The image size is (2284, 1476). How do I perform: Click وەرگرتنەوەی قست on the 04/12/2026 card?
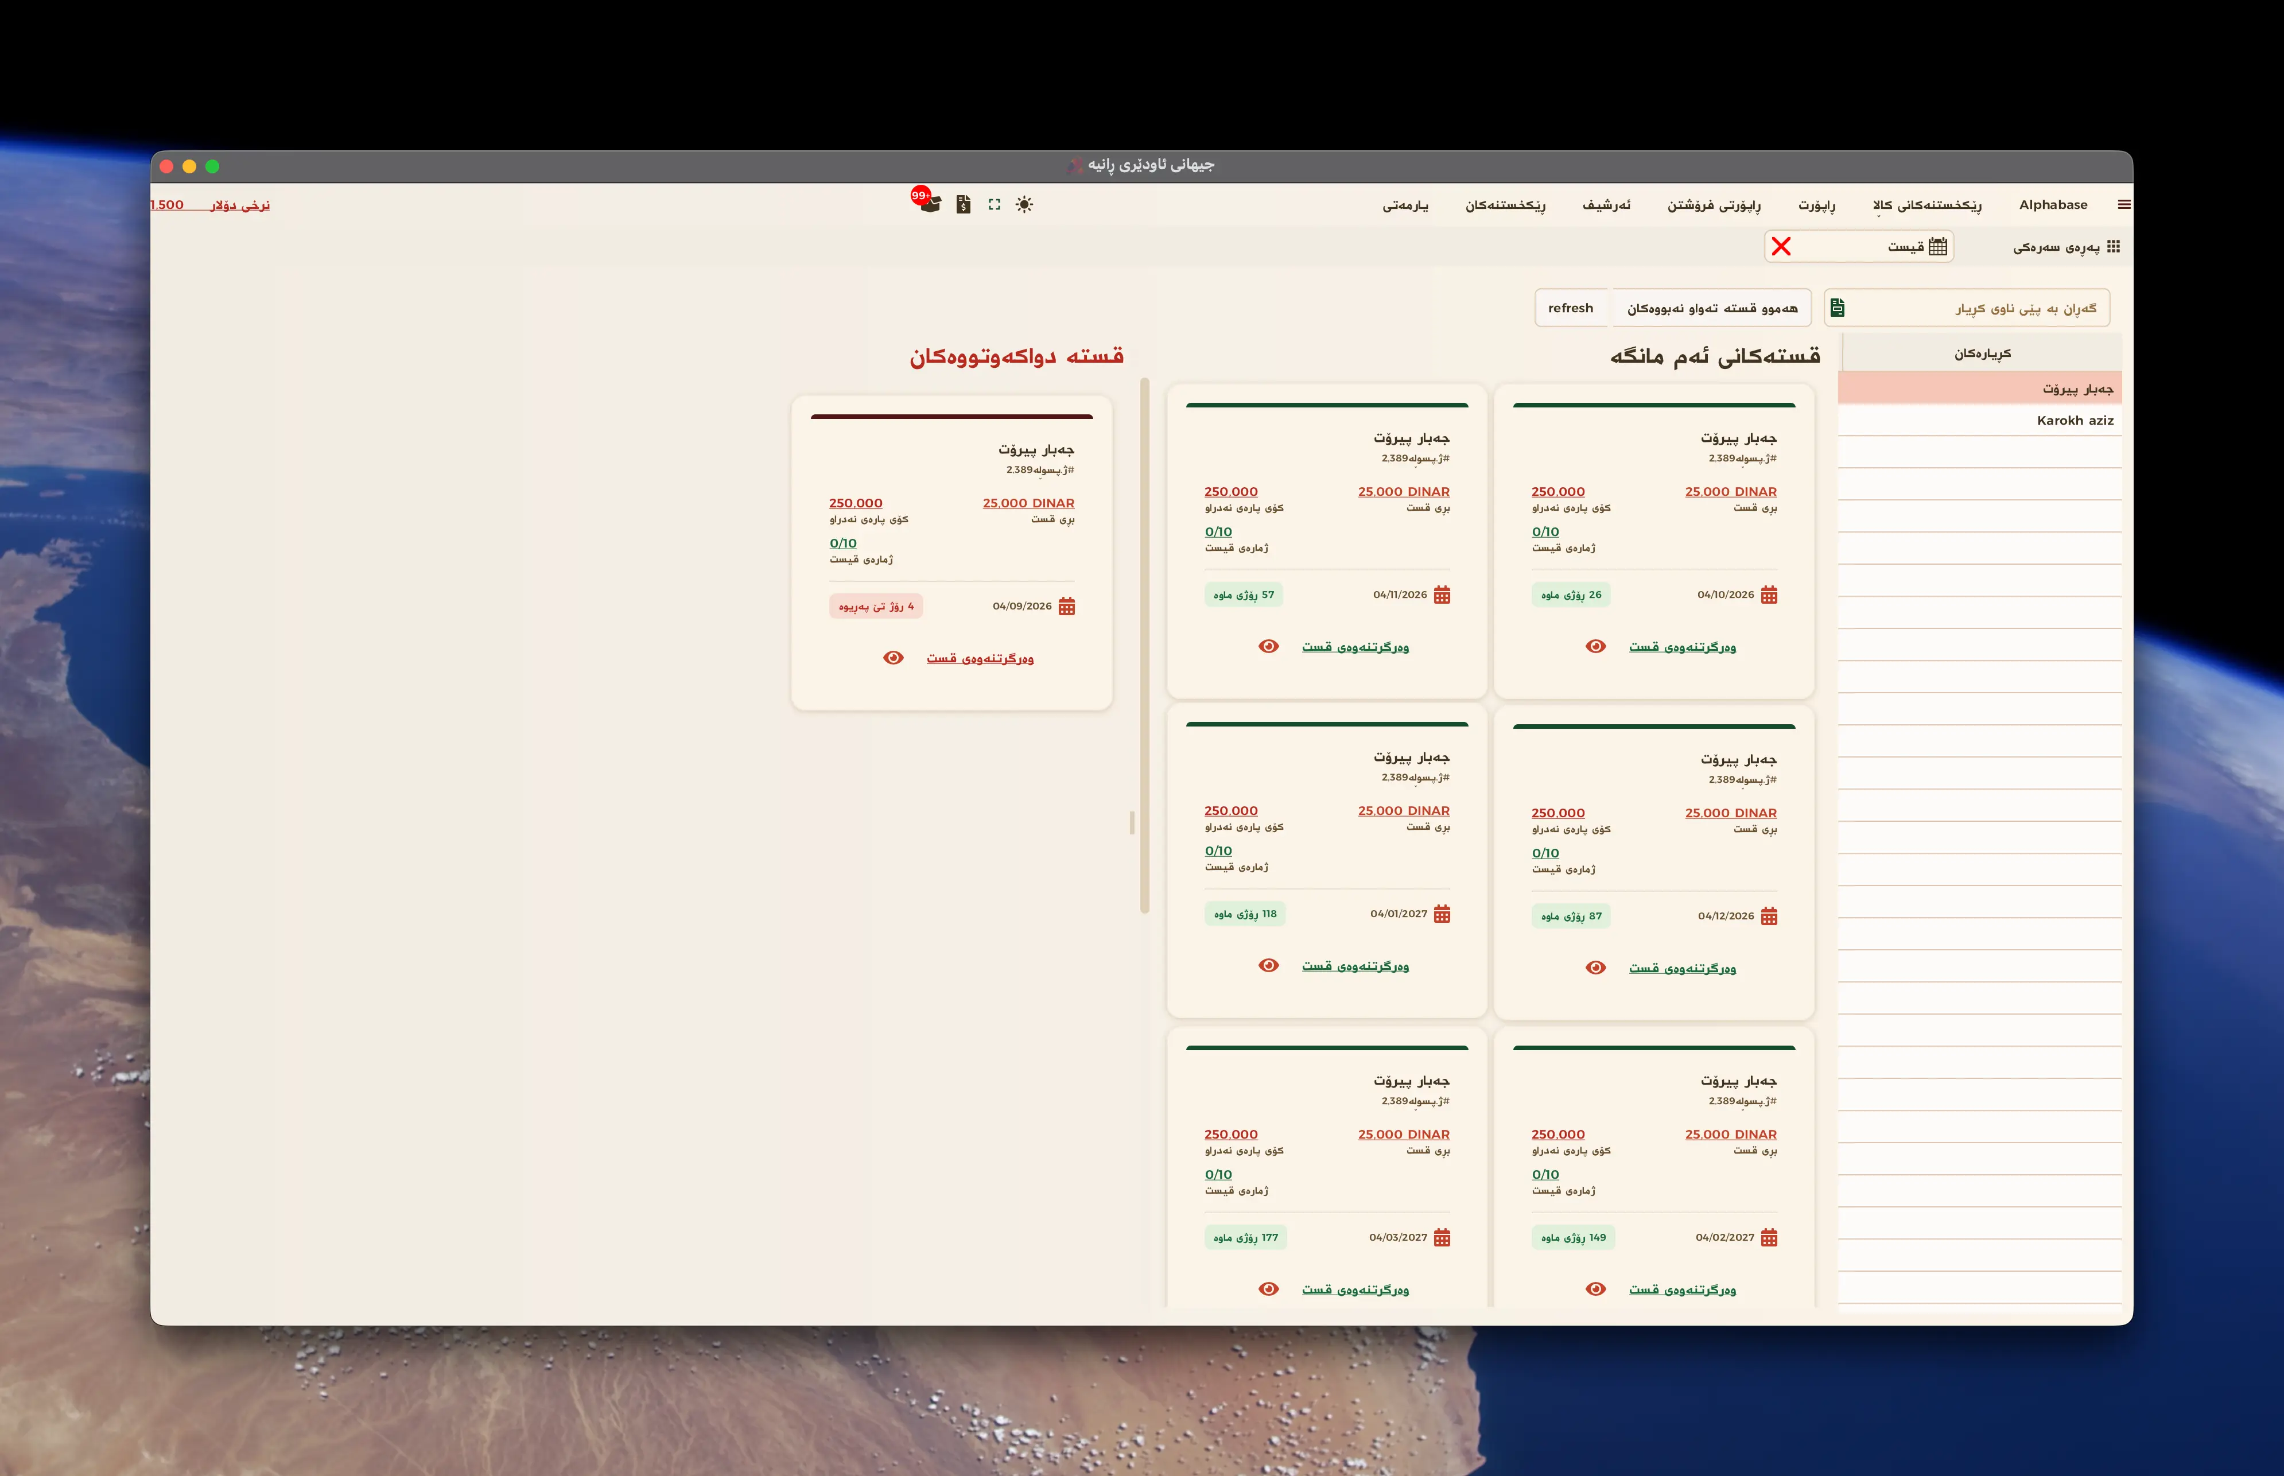point(1682,968)
